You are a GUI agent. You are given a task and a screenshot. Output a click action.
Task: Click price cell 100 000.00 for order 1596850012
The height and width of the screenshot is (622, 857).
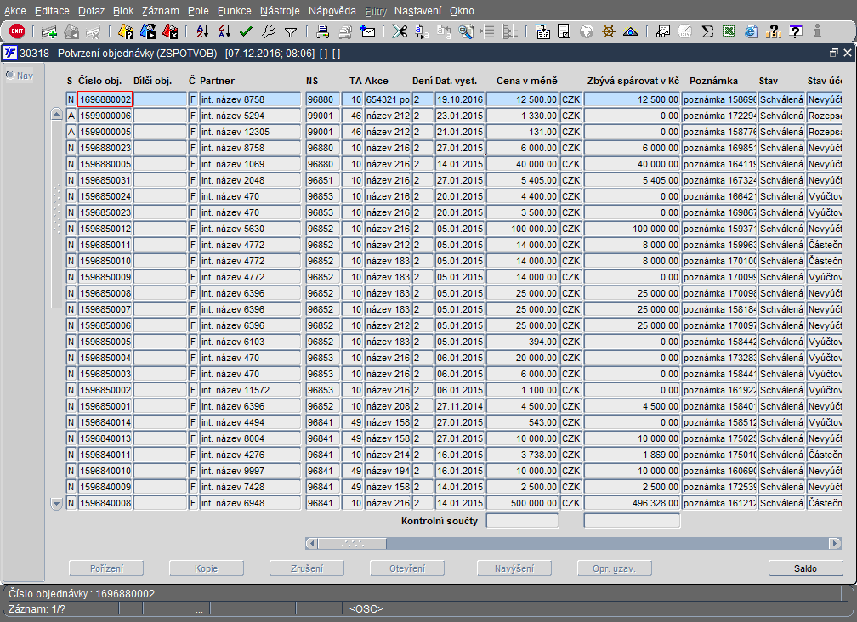523,229
